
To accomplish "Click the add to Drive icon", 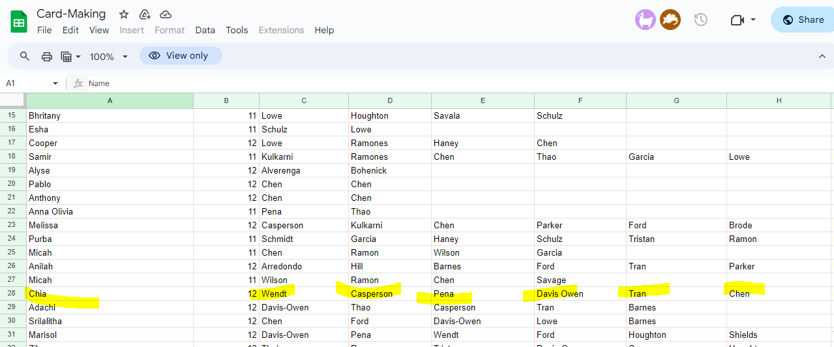I will pos(145,14).
